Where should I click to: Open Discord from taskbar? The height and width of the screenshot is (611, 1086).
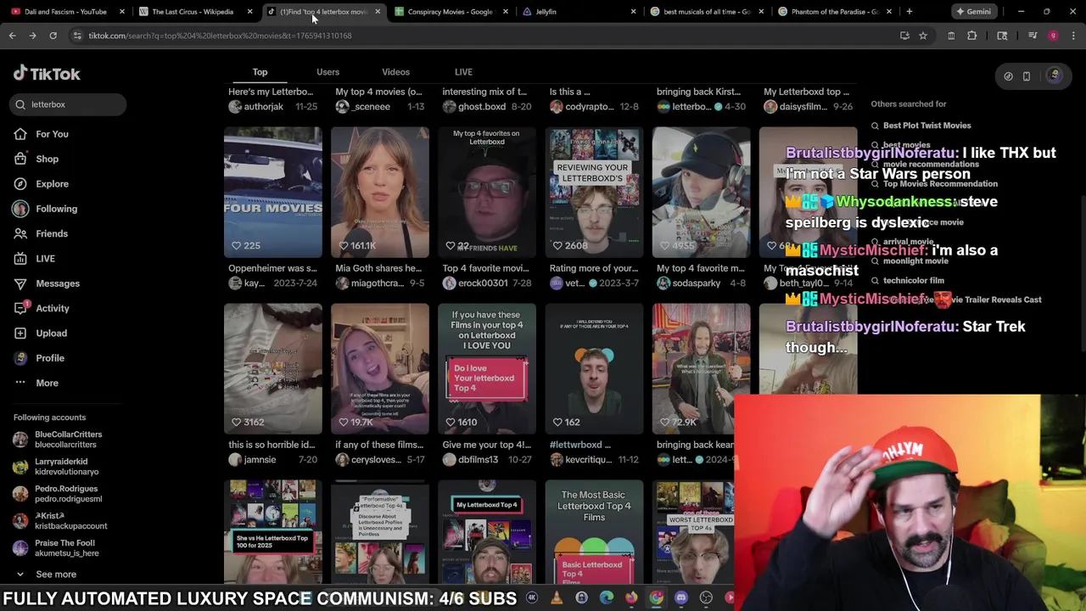pyautogui.click(x=681, y=598)
